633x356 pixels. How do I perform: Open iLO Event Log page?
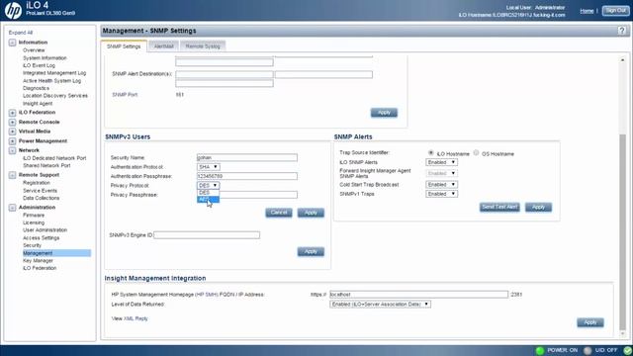(x=39, y=65)
